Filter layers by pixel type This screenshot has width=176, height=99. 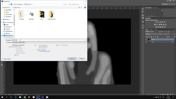160,32
